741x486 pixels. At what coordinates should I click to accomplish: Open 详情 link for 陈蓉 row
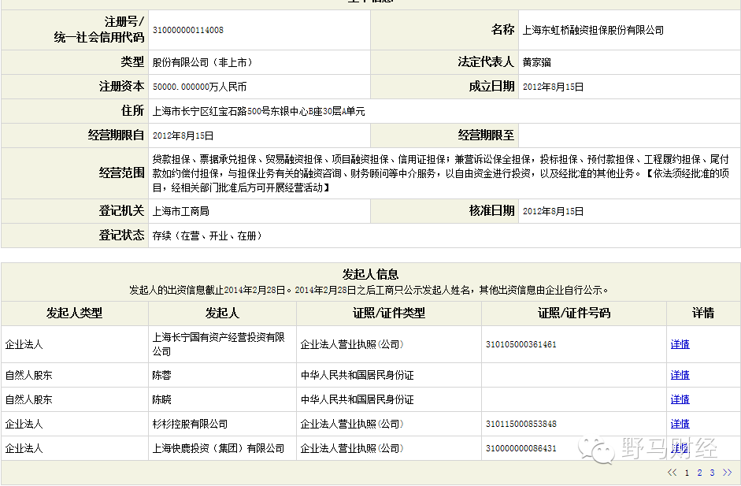[680, 375]
